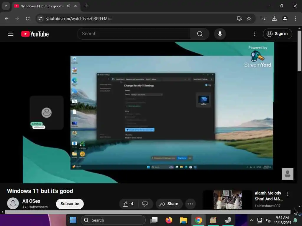Viewport: 302px width, 226px height.
Task: Click the install app icon in address bar
Action: point(239,19)
